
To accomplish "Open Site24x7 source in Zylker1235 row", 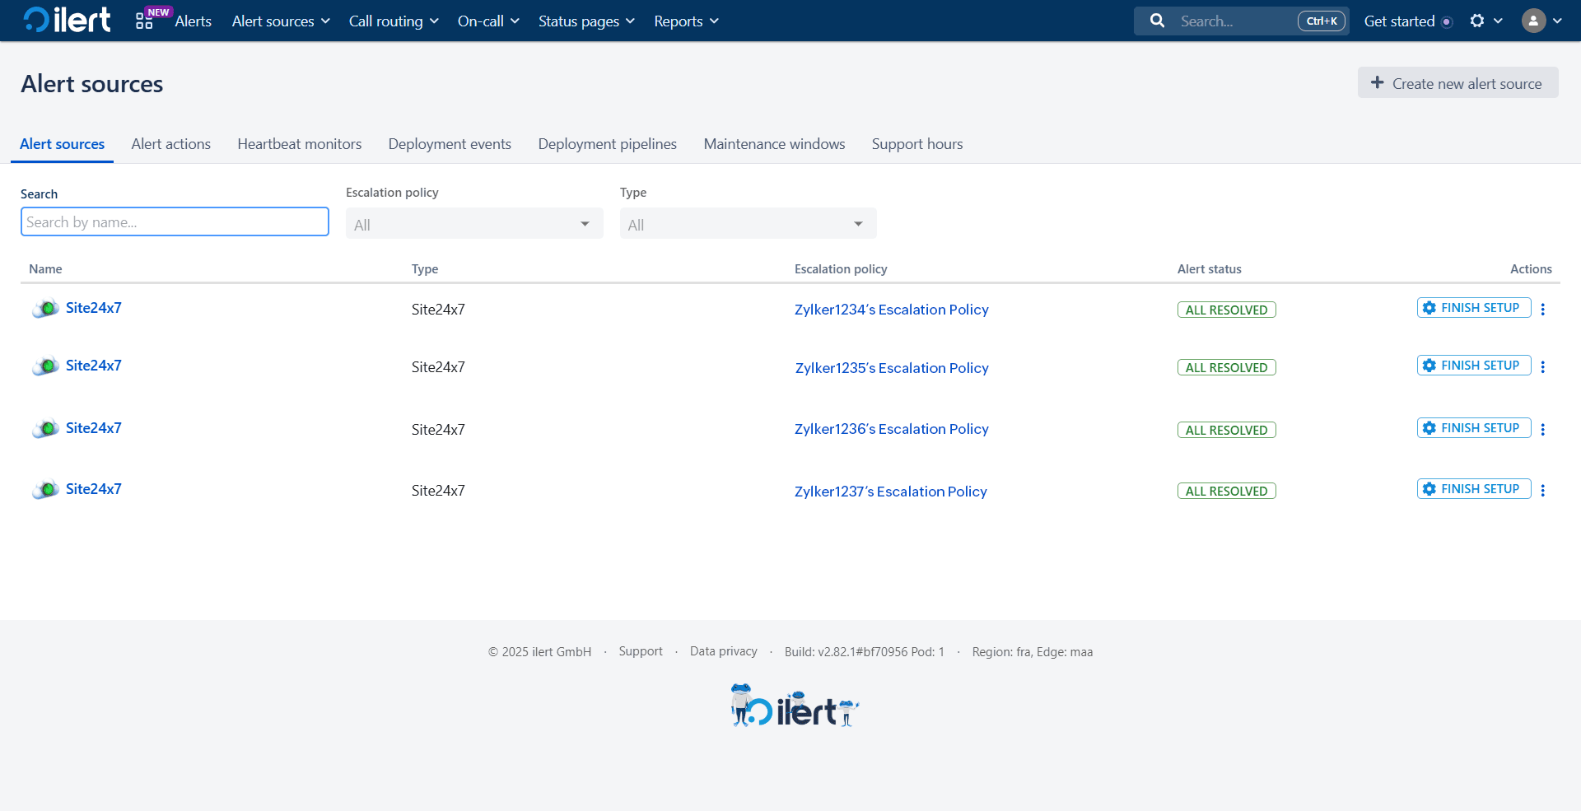I will (x=94, y=366).
